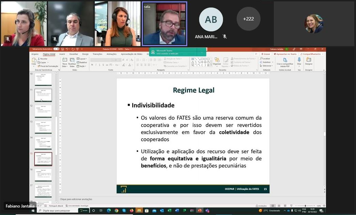Click the Save icon in title bar
The image size is (356, 215).
[62, 49]
